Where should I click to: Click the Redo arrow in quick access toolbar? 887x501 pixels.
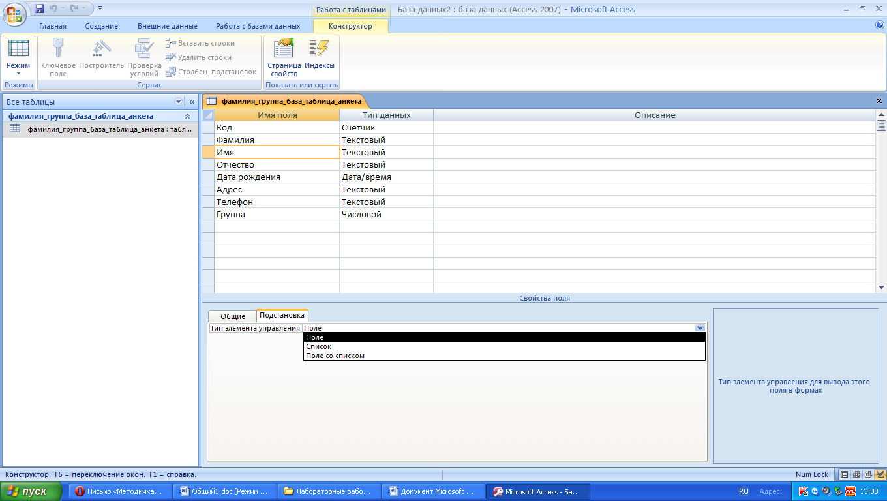coord(75,9)
